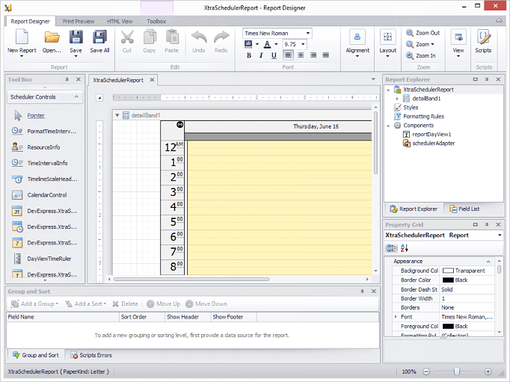Open the font name dropdown
The height and width of the screenshot is (382, 510).
307,33
